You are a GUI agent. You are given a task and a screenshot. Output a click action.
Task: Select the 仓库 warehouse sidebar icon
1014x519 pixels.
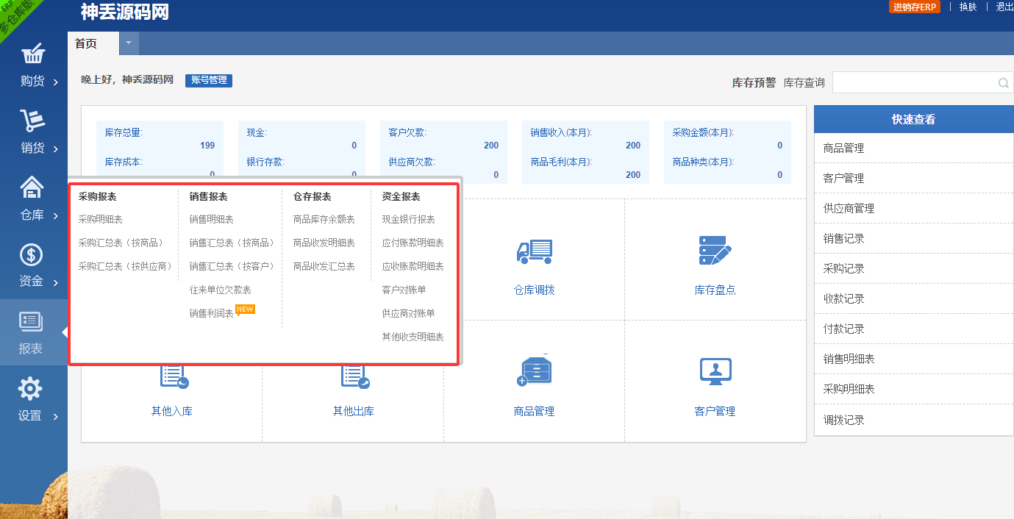[32, 188]
